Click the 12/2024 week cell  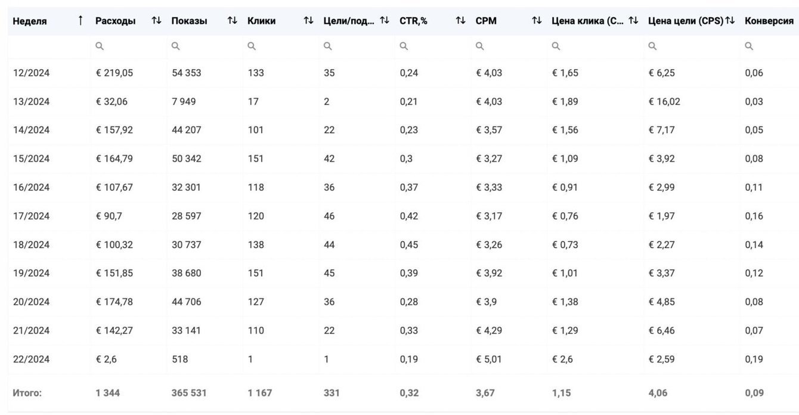31,73
